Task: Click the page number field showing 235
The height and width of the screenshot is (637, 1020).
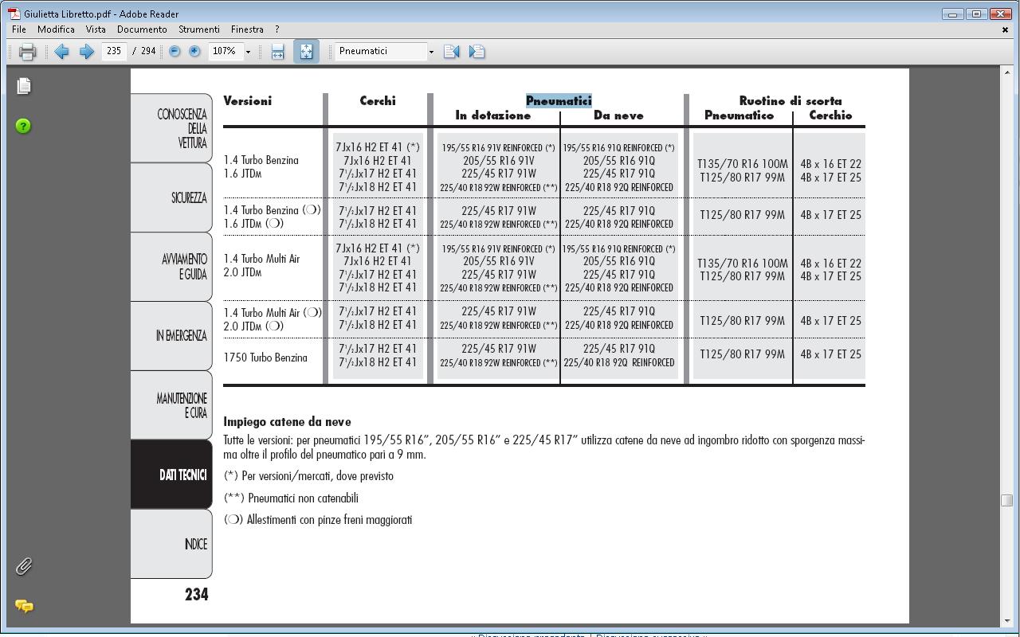Action: pyautogui.click(x=114, y=51)
